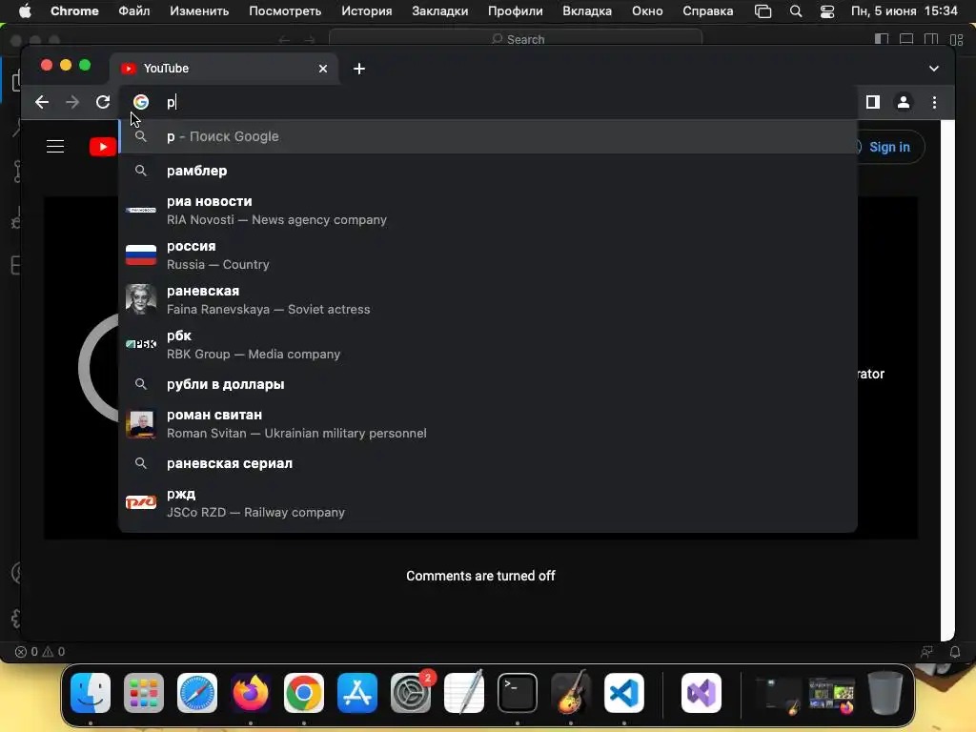The height and width of the screenshot is (732, 976).
Task: Expand the tab search dropdown arrow
Action: tap(934, 69)
